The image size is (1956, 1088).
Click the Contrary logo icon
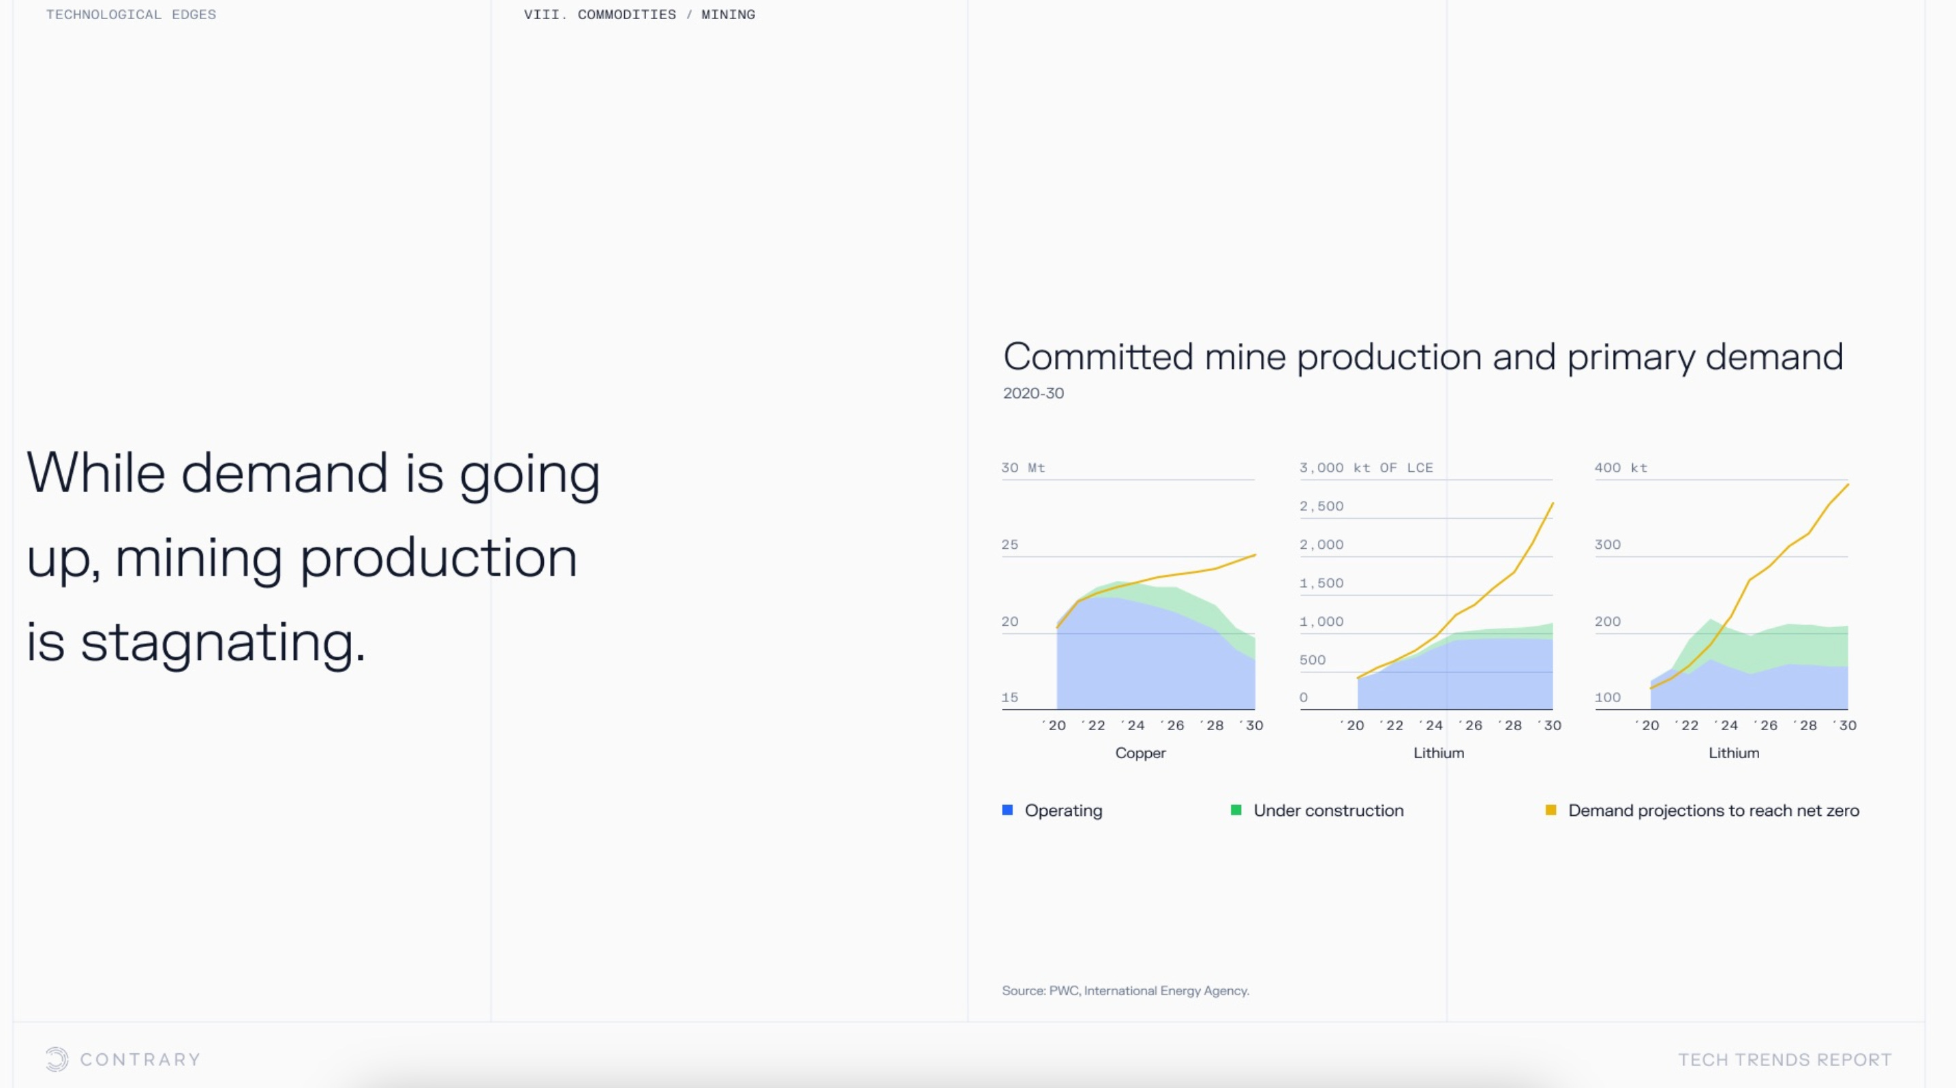click(57, 1059)
